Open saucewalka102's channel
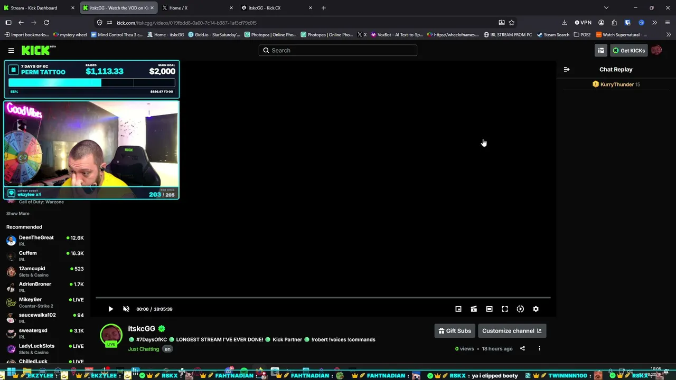 click(x=45, y=318)
